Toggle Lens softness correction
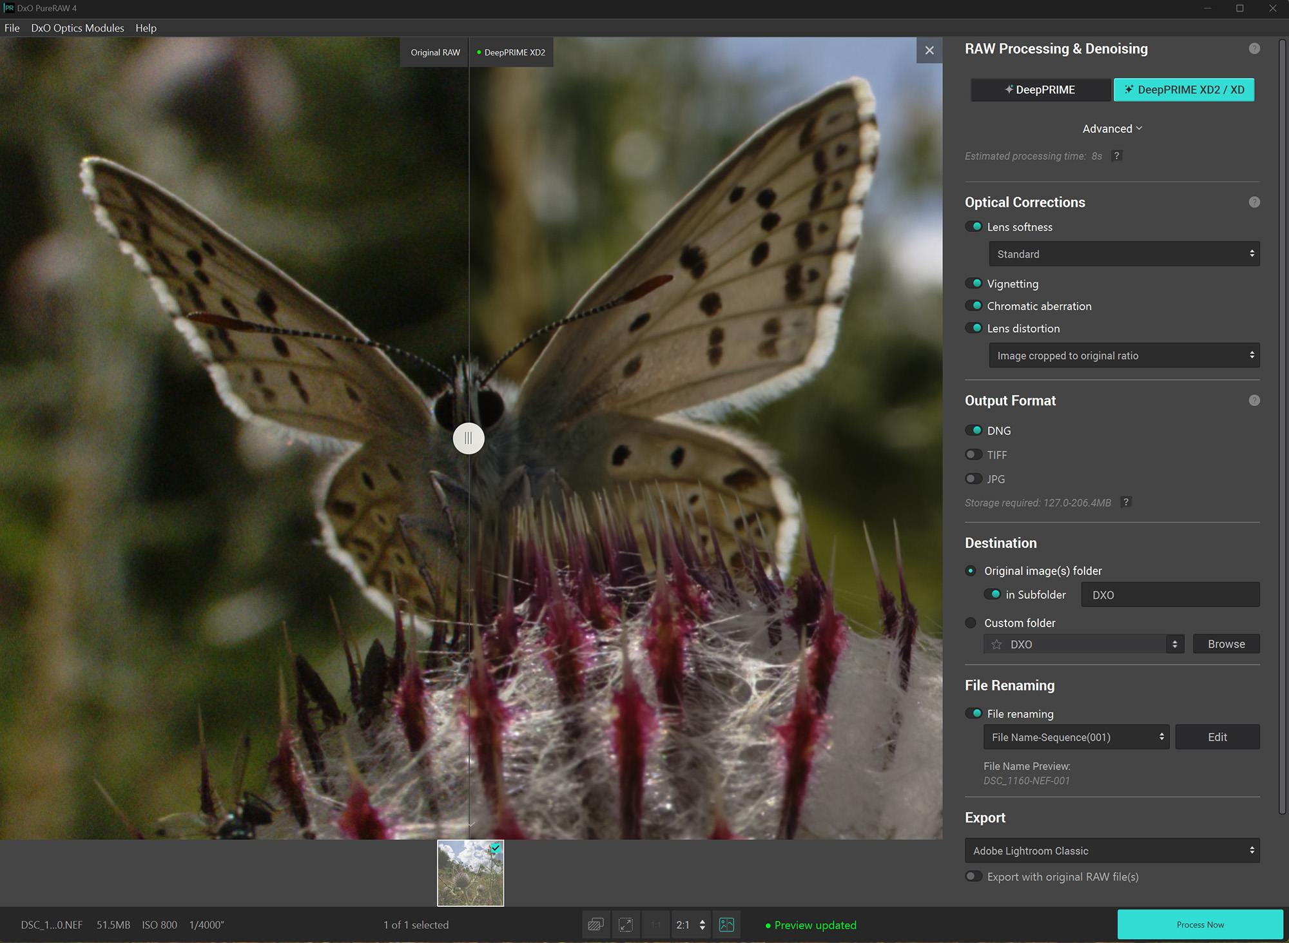 click(x=973, y=227)
